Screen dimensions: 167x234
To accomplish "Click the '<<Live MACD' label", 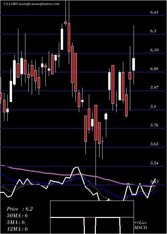I will tap(141, 225).
